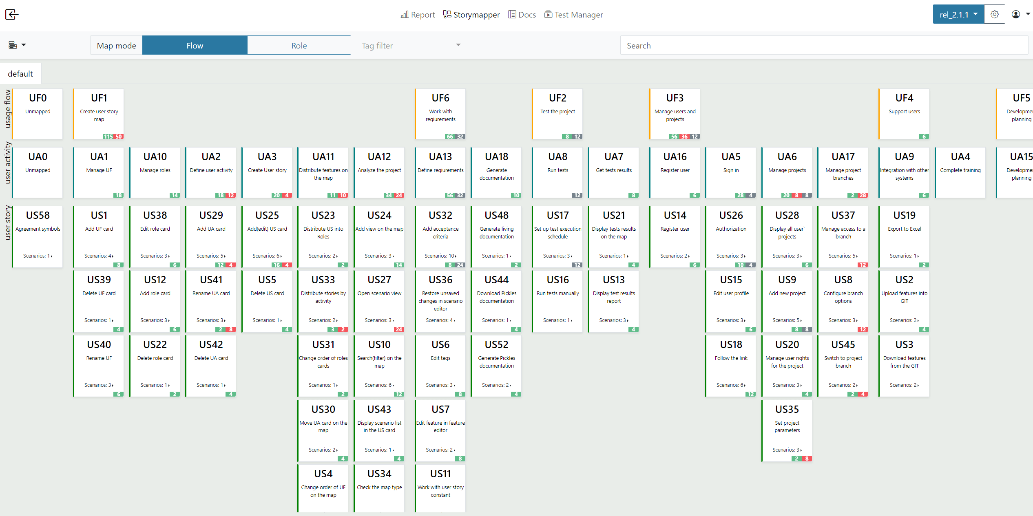The image size is (1033, 516).
Task: Click "Configure branch options" on US8
Action: pyautogui.click(x=843, y=297)
